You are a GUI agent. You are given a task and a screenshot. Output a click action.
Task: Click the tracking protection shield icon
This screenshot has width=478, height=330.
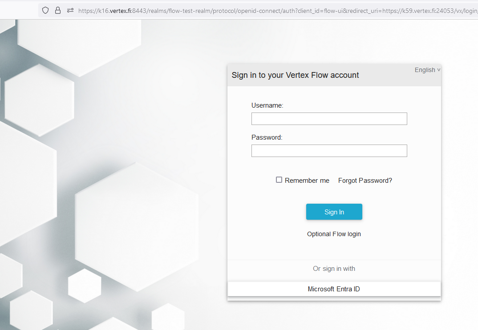click(x=45, y=10)
